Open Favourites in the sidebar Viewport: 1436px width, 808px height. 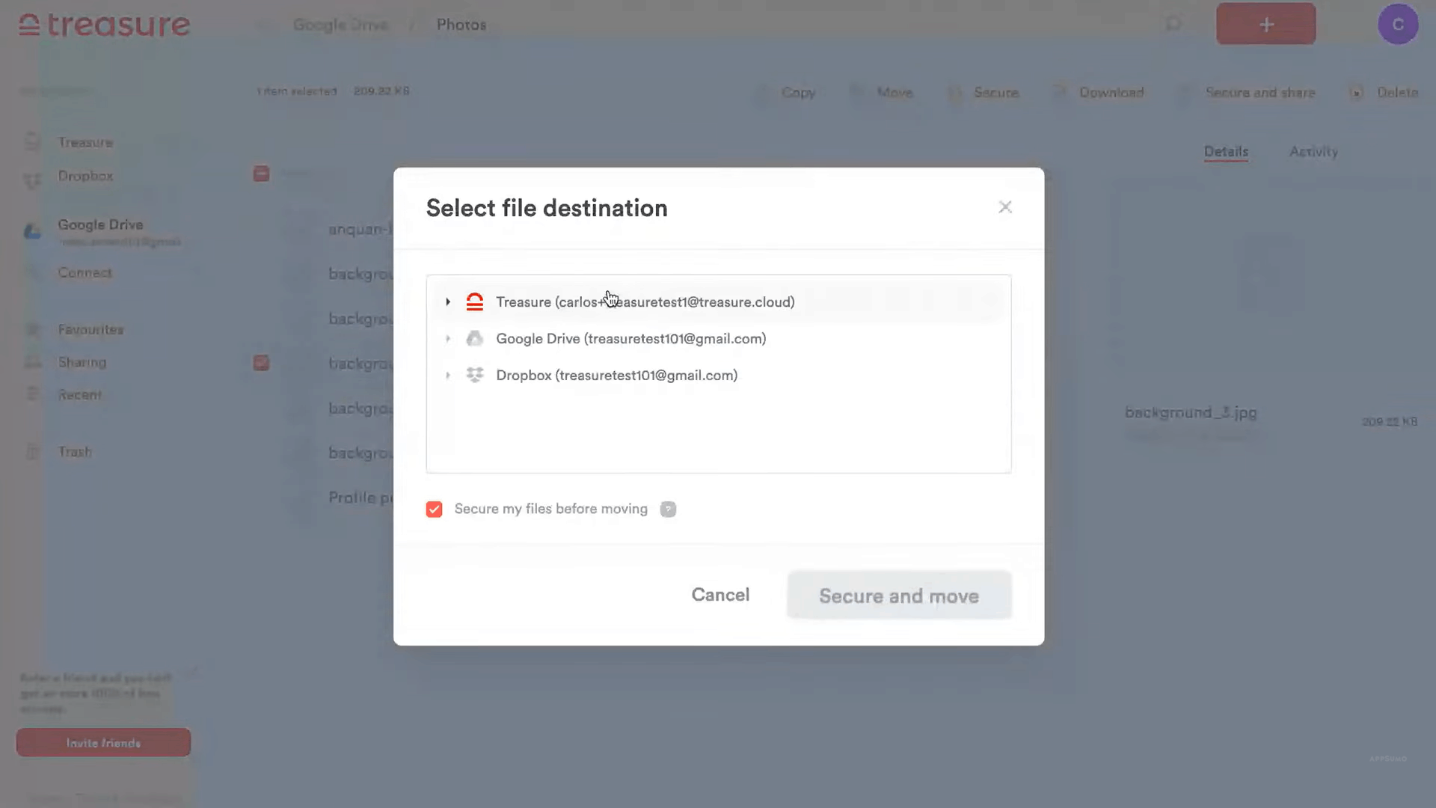point(90,330)
